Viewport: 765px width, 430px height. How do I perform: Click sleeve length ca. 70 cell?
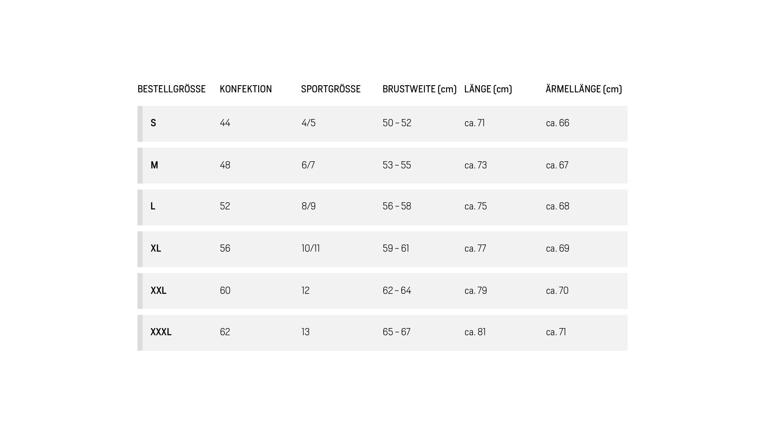pyautogui.click(x=557, y=291)
